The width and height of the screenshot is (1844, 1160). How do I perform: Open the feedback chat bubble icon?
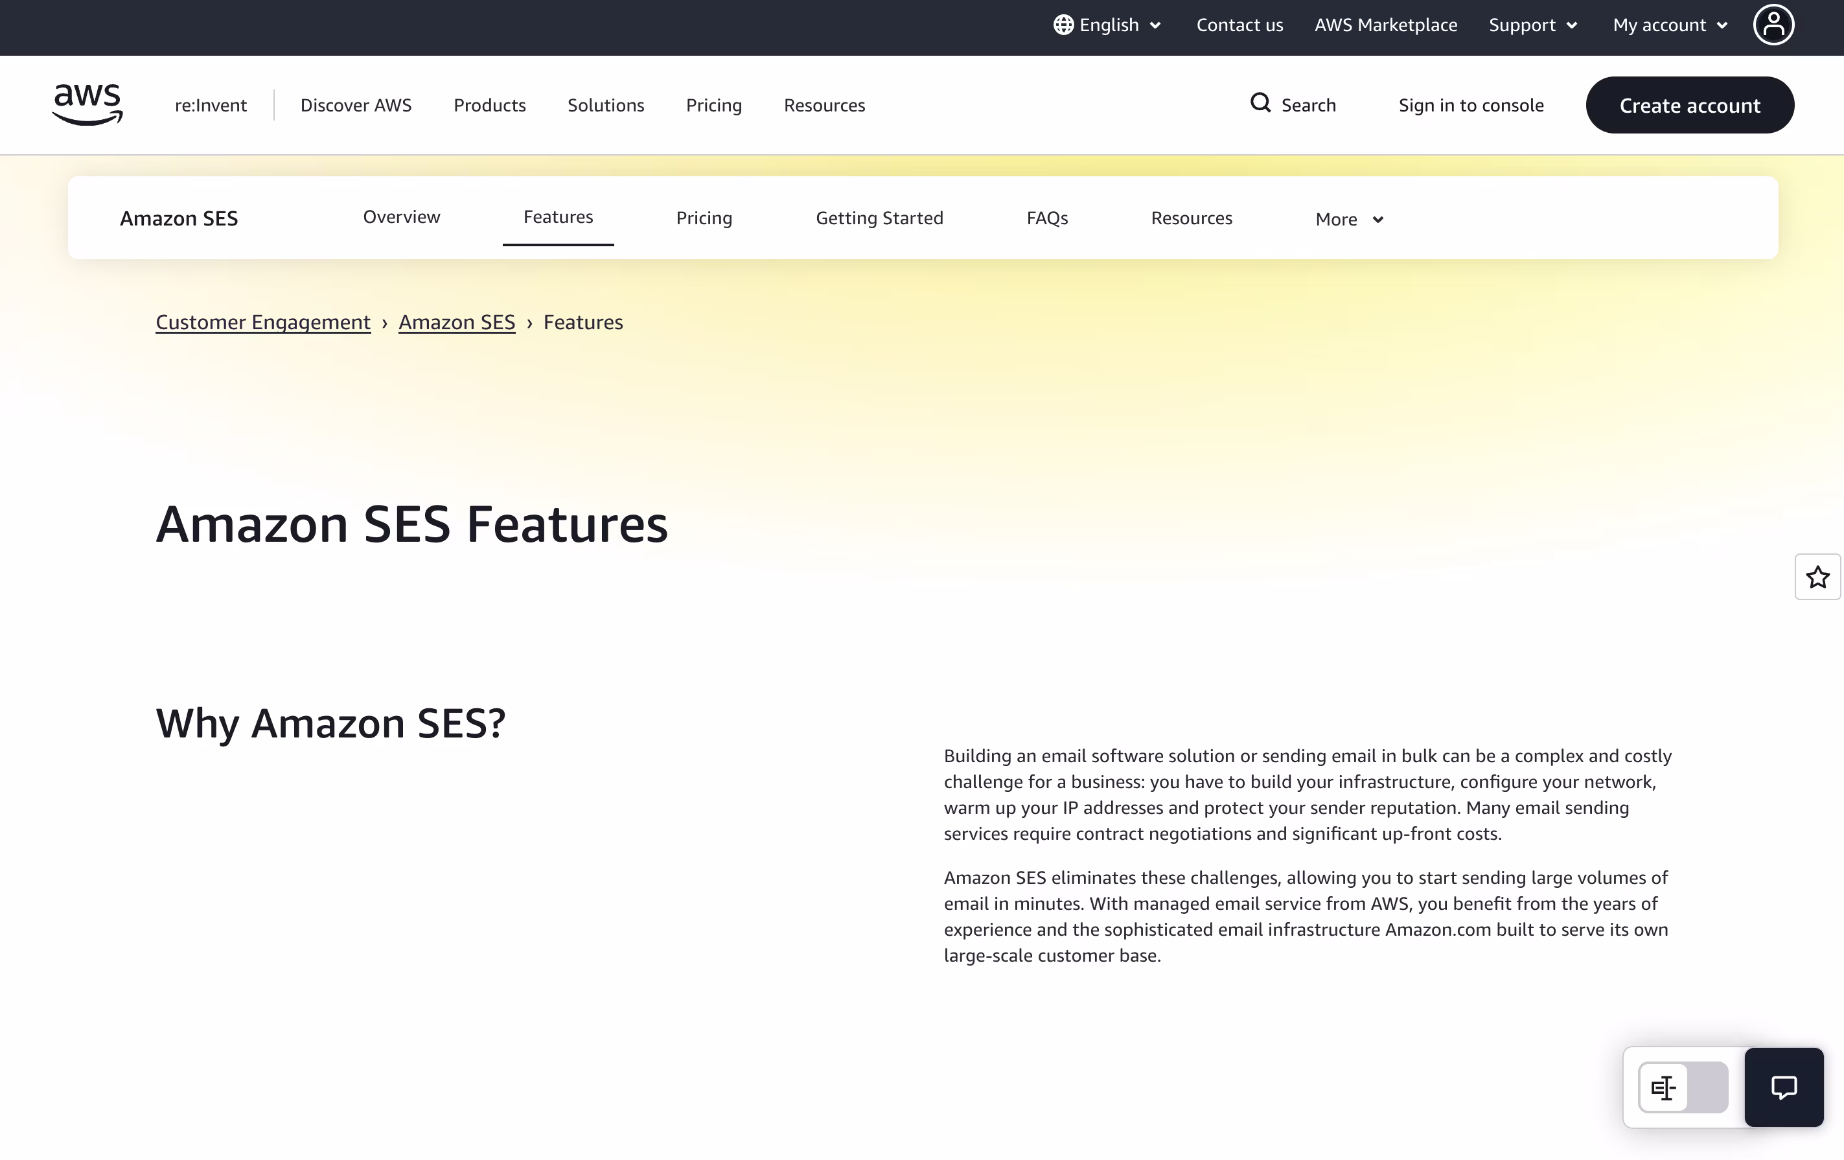[x=1784, y=1087]
